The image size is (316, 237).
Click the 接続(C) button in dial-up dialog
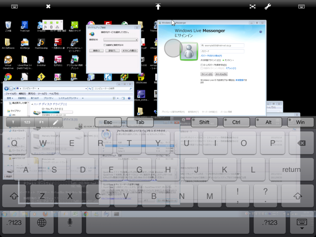96,51
